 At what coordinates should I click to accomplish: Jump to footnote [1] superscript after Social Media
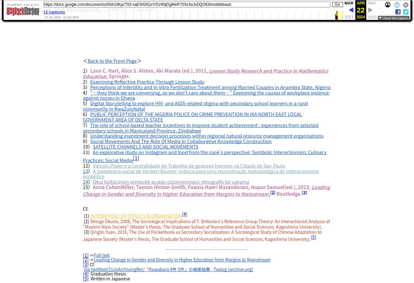tap(136, 158)
